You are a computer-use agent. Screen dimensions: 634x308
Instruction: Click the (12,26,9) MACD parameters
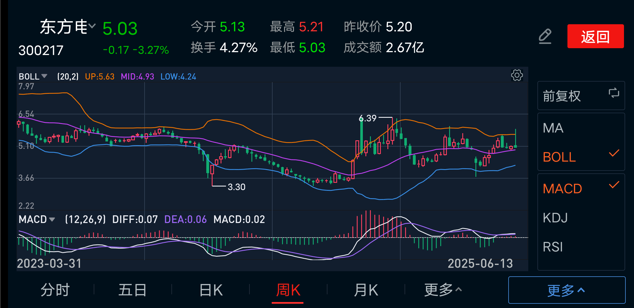pyautogui.click(x=85, y=219)
